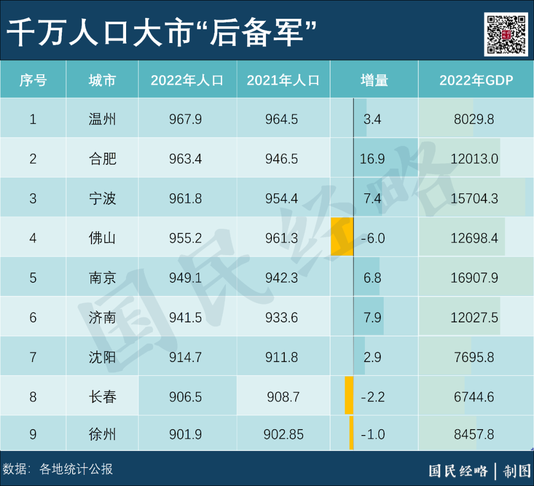Select the 961.8 population value
This screenshot has width=534, height=486.
(x=185, y=198)
